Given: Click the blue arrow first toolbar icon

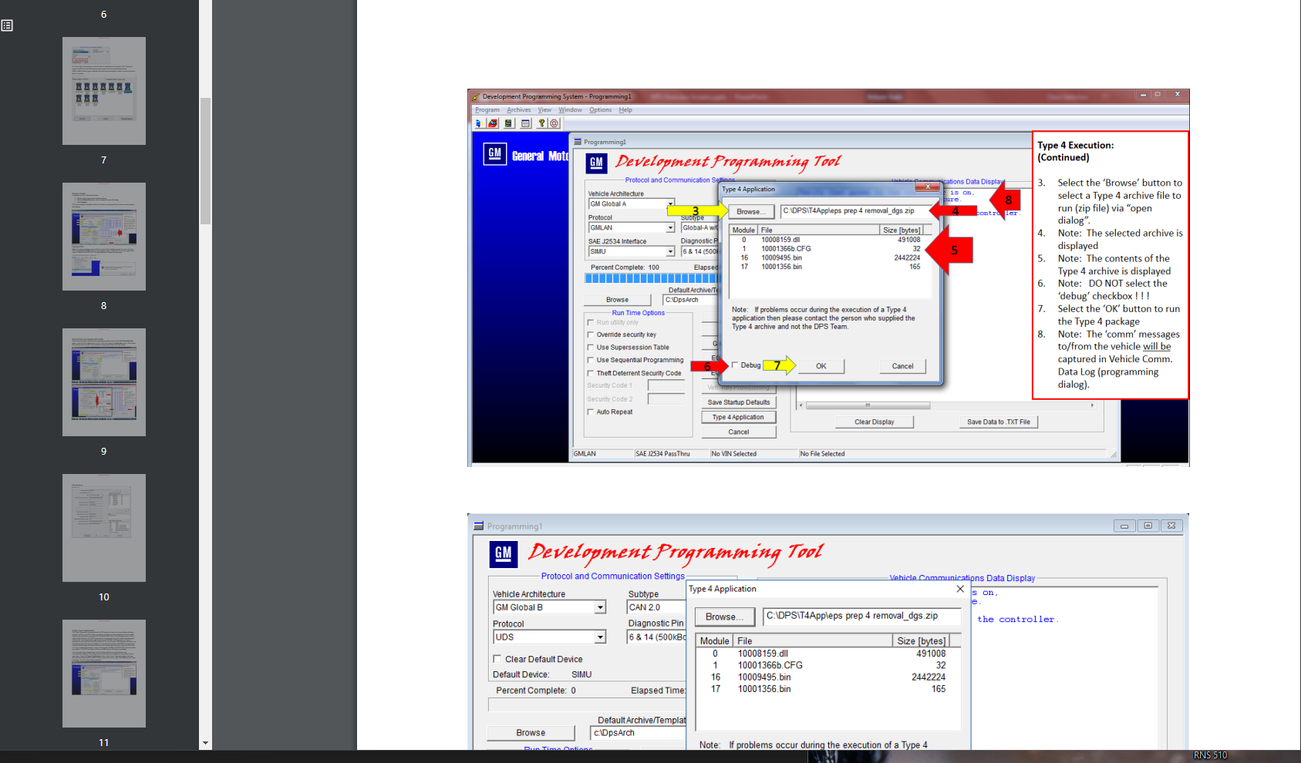Looking at the screenshot, I should tap(478, 123).
